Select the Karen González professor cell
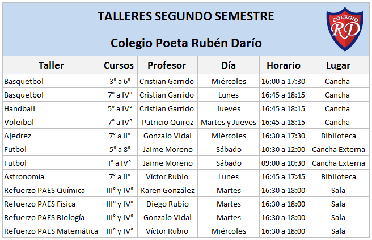 point(166,190)
